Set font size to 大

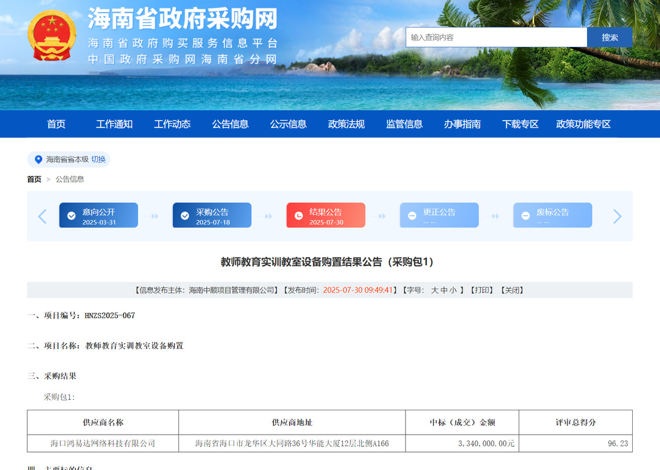coord(435,290)
